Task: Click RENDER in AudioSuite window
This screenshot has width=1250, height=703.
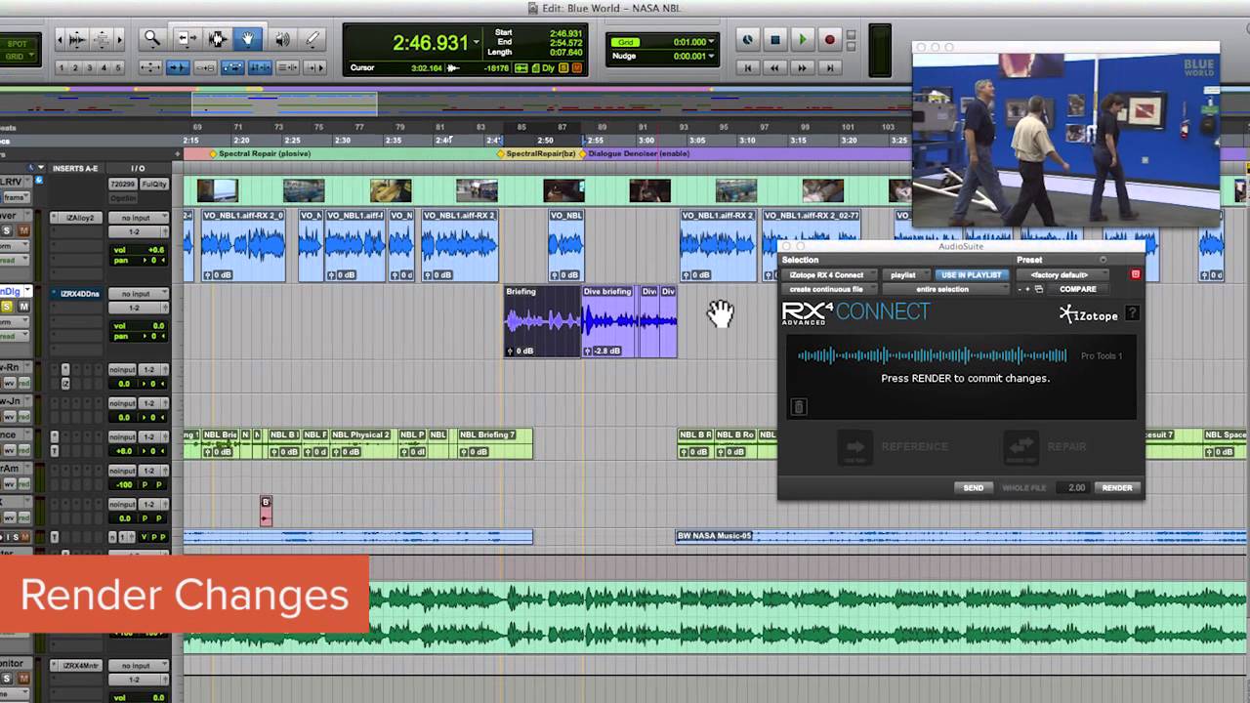Action: coord(1117,487)
